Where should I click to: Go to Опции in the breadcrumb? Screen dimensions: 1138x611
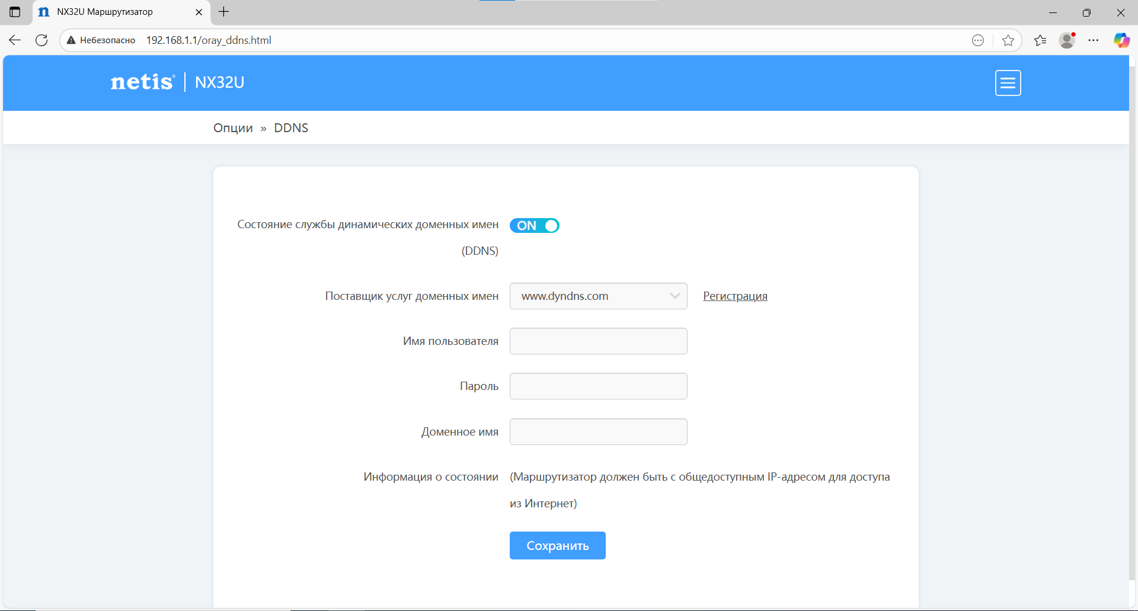coord(233,128)
